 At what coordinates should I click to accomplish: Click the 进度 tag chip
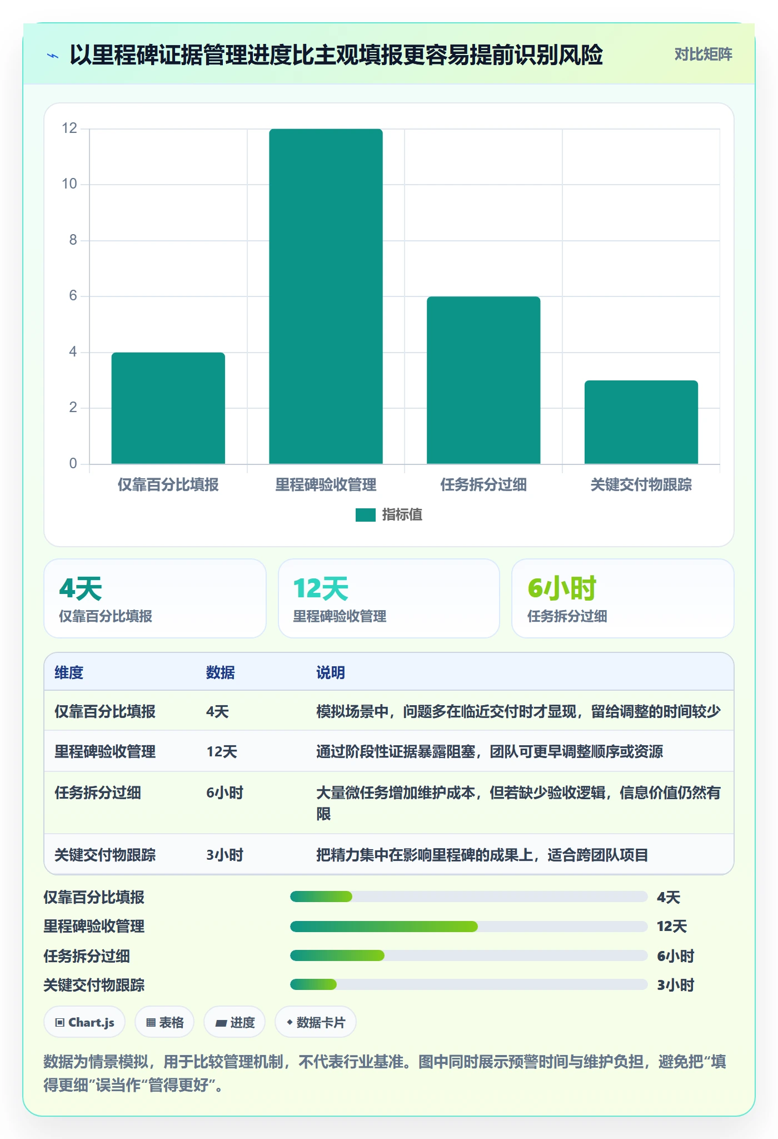coord(235,1022)
